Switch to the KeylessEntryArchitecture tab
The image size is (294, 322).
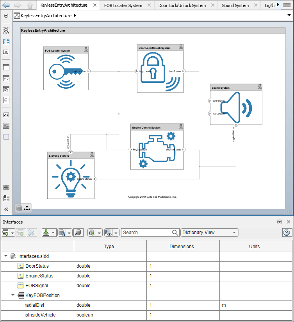64,5
